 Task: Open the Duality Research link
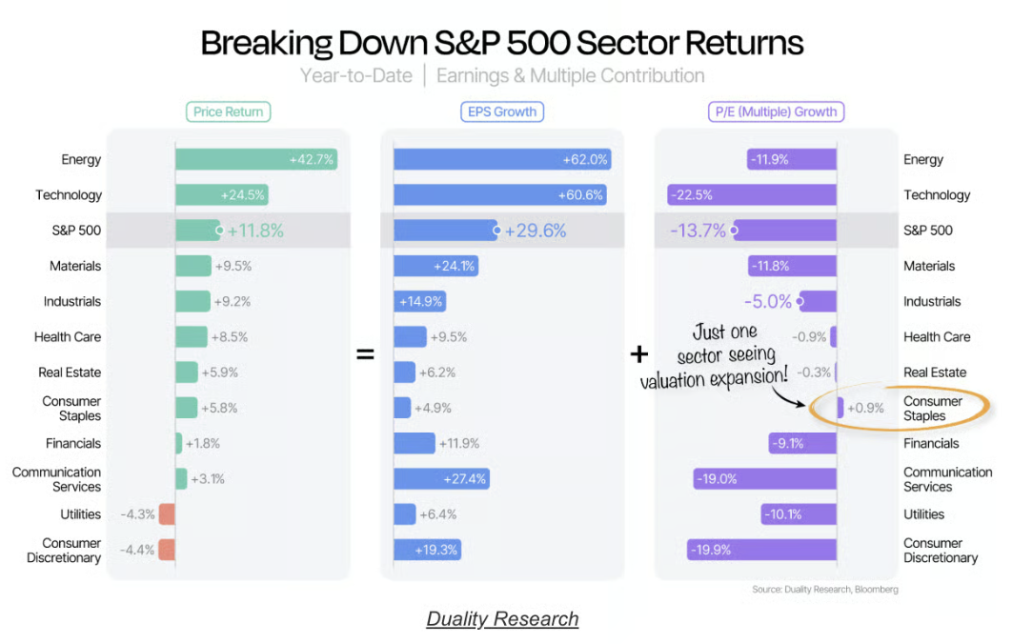coord(502,618)
